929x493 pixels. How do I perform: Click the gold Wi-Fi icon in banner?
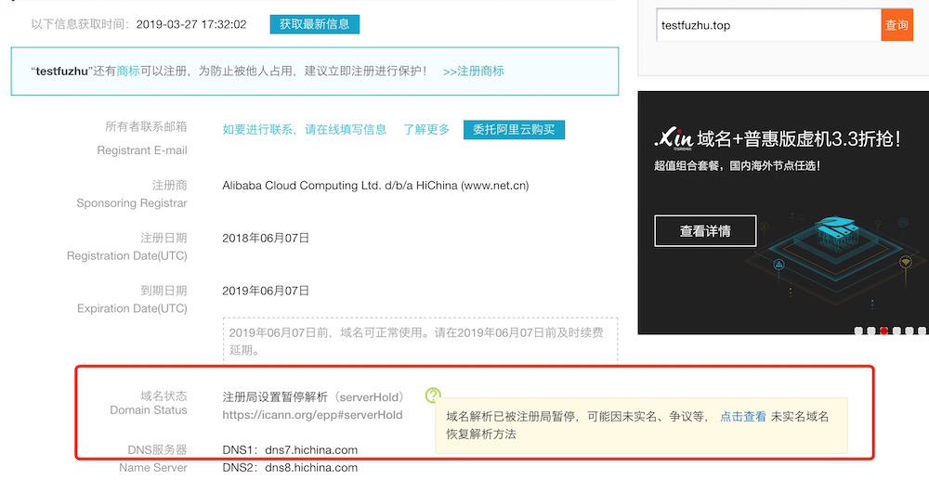906,261
